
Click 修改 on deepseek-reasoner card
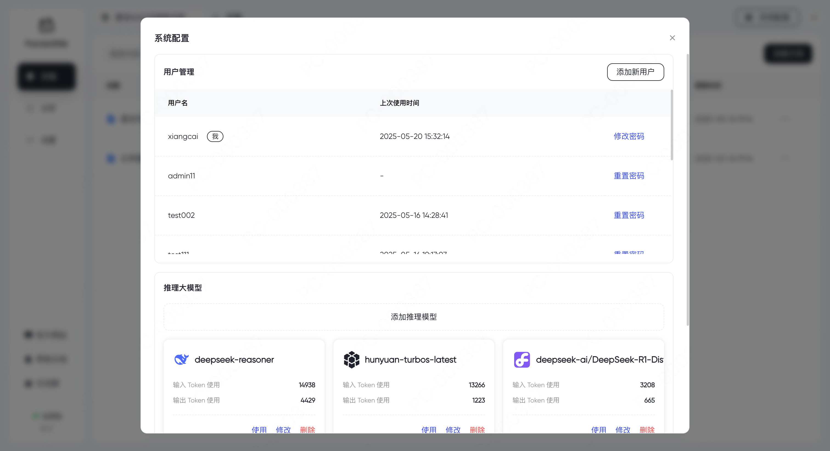283,429
